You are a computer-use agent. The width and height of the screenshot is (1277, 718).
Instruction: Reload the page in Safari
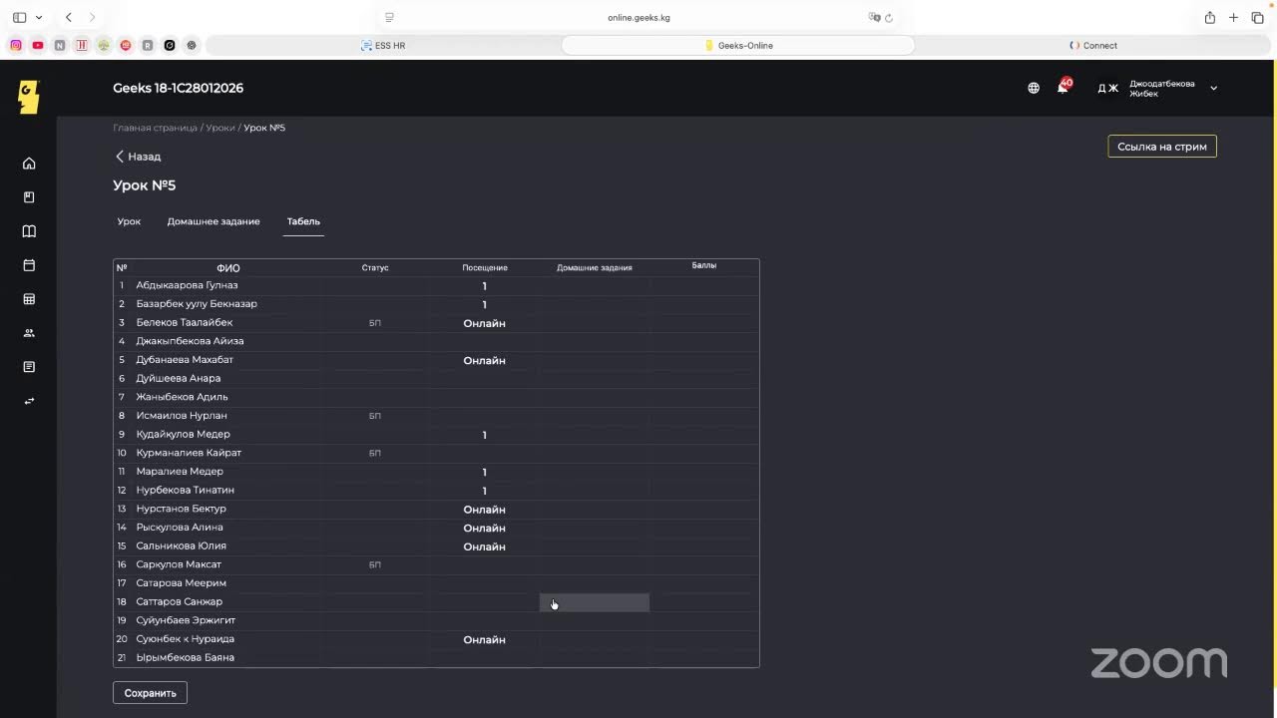point(889,17)
